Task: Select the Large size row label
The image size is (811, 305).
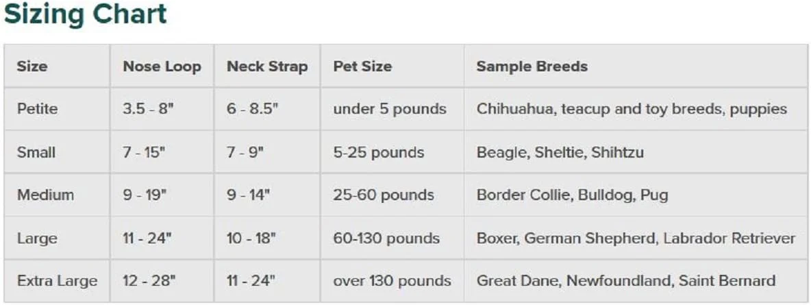Action: [x=37, y=239]
